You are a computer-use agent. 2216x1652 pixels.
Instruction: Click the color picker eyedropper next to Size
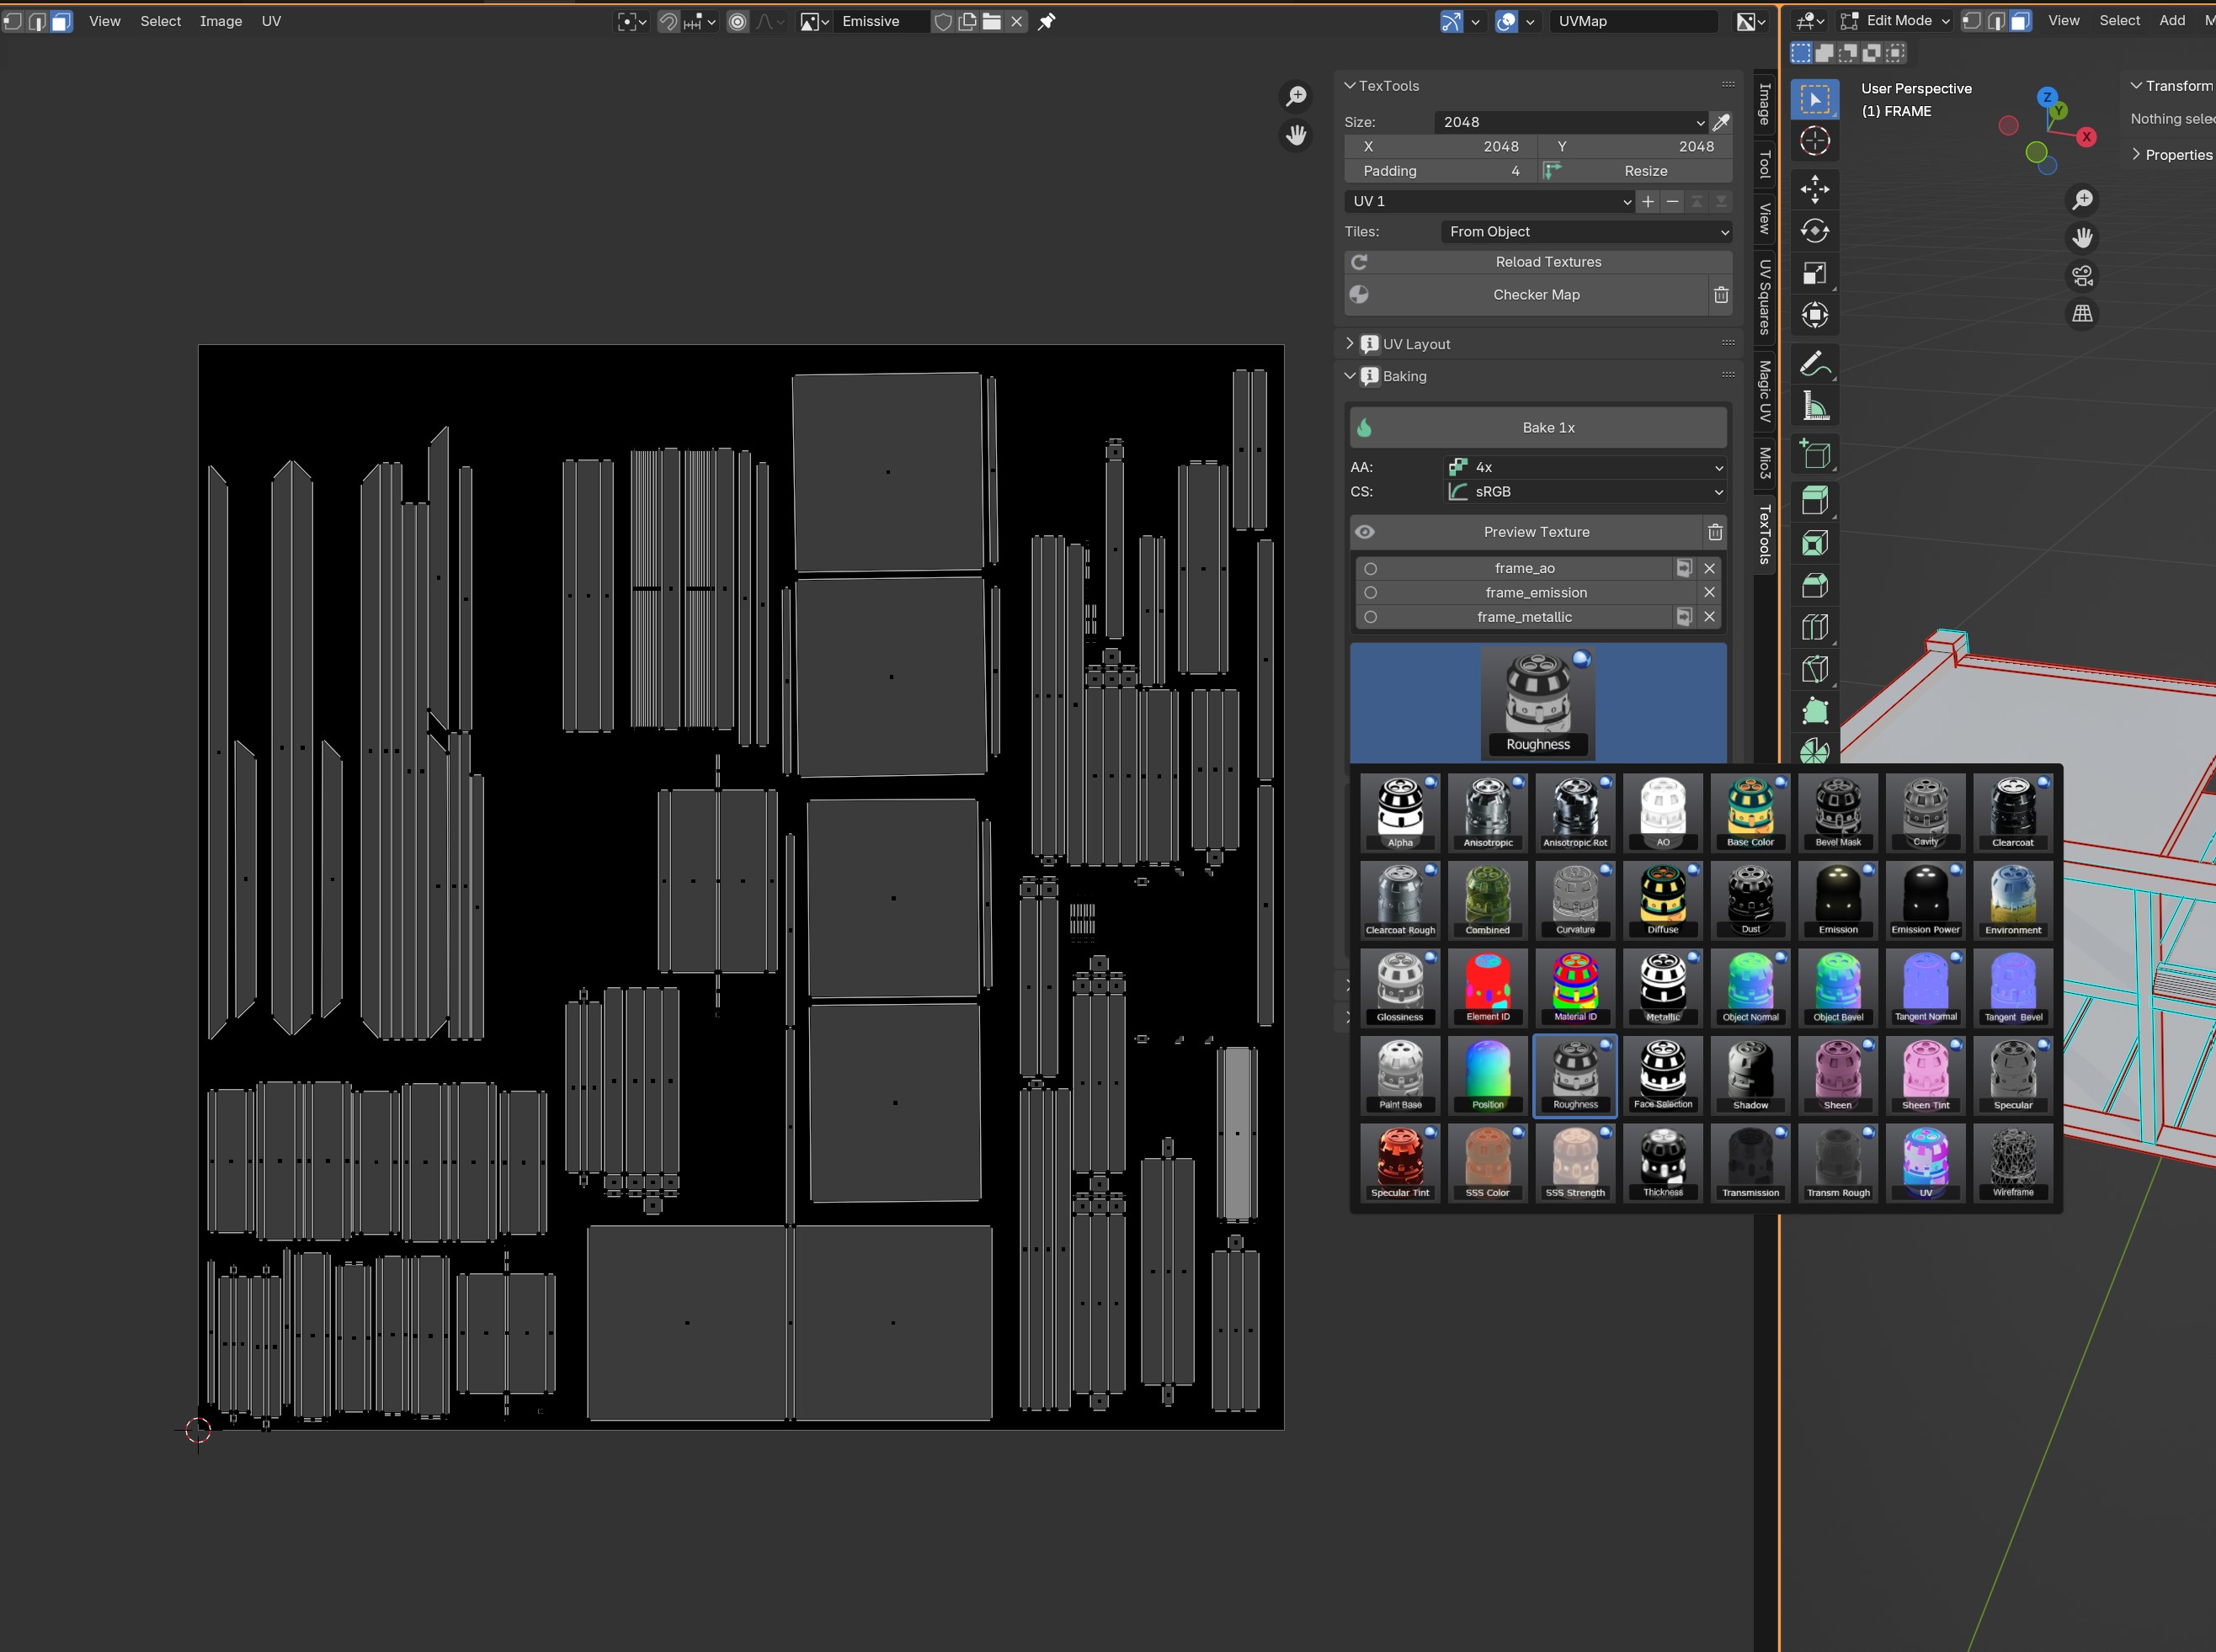[1721, 122]
